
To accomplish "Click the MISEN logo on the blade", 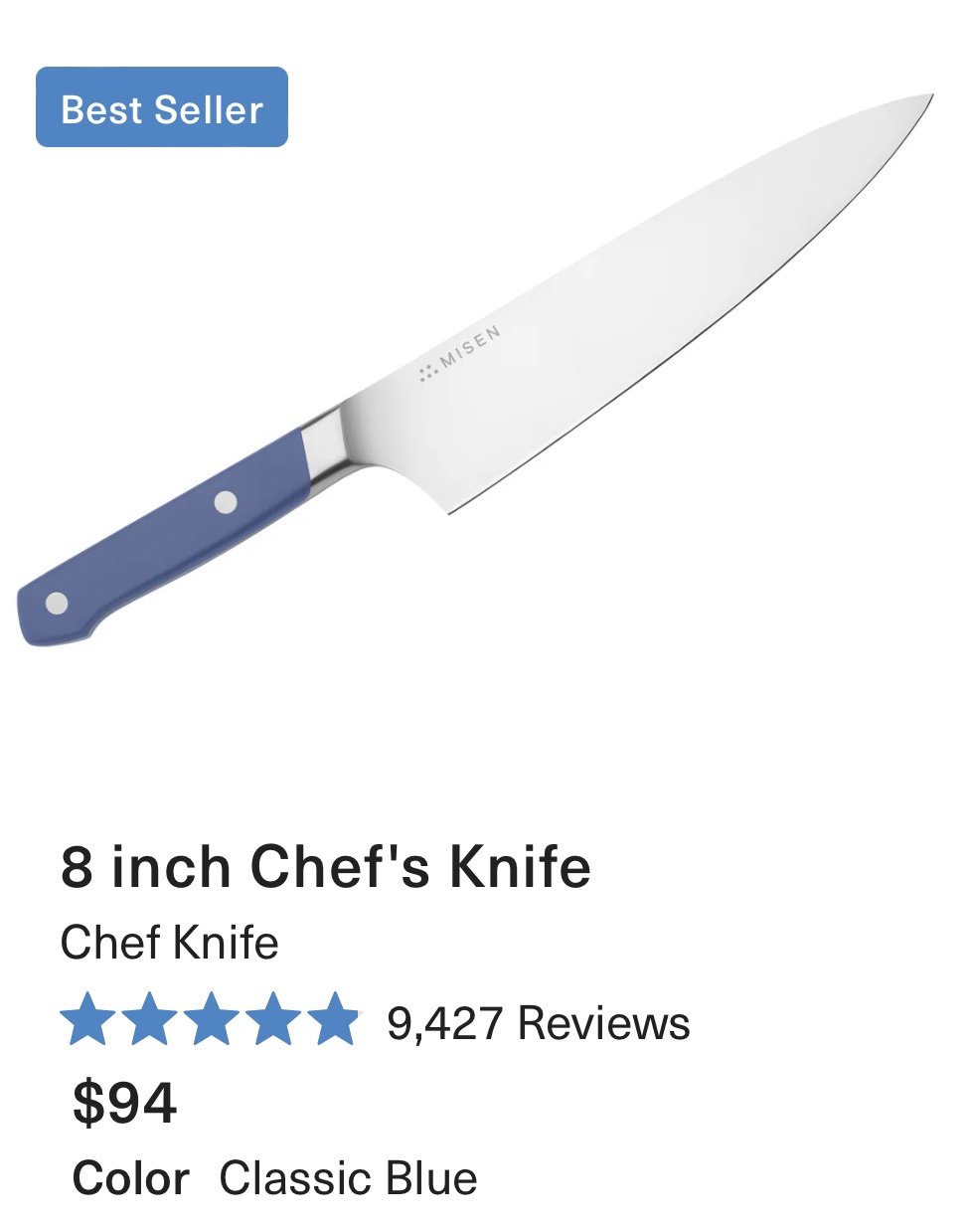I will (x=460, y=353).
